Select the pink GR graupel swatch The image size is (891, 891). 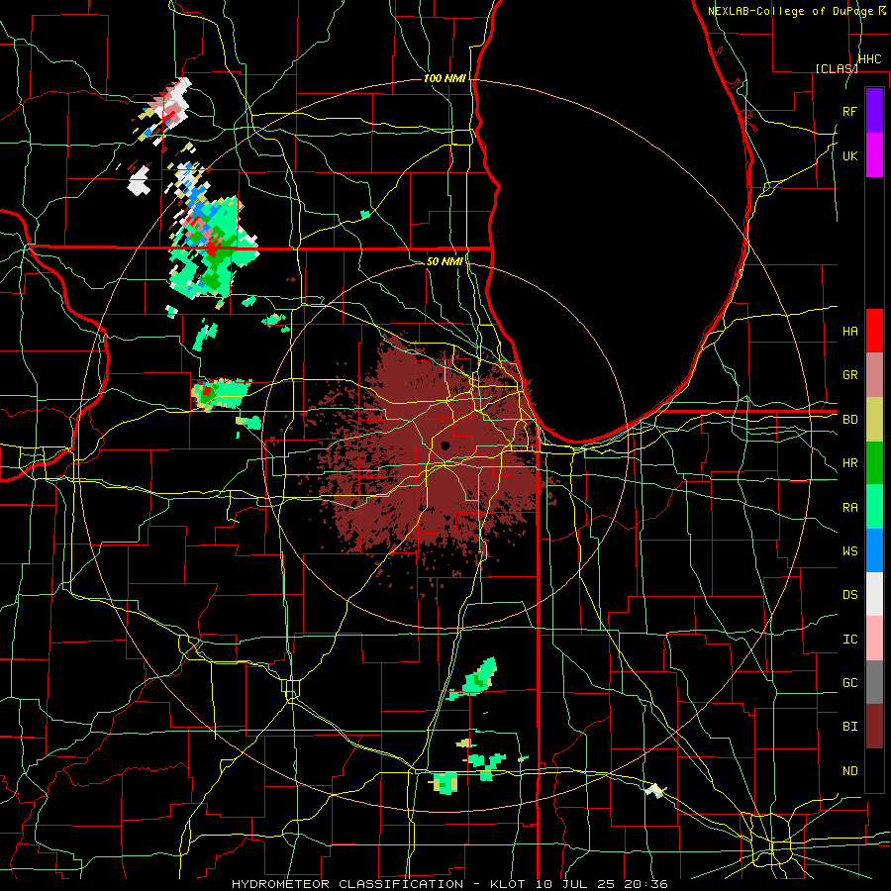(x=874, y=374)
